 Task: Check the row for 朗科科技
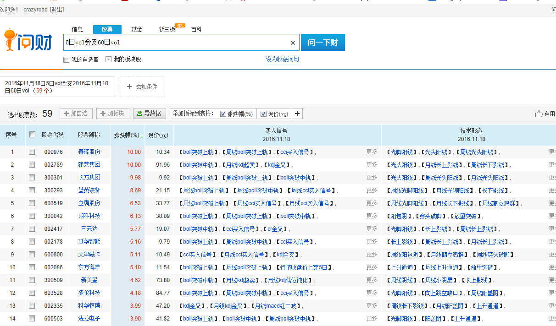click(32, 216)
